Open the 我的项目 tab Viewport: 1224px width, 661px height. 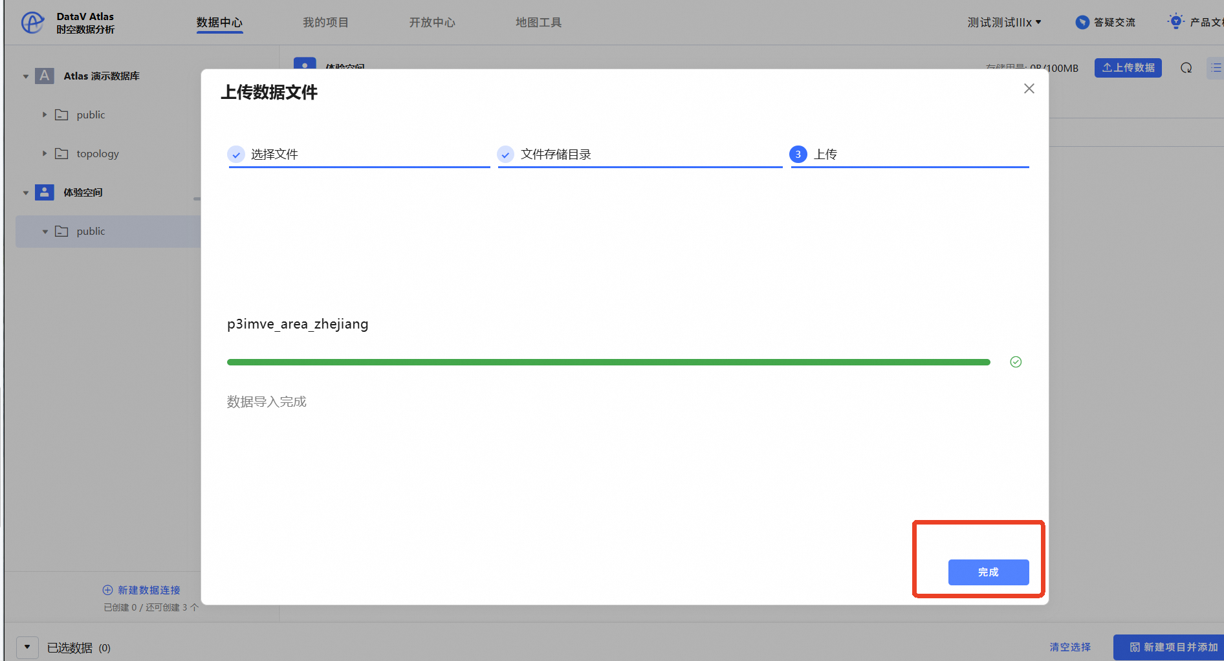pos(325,23)
